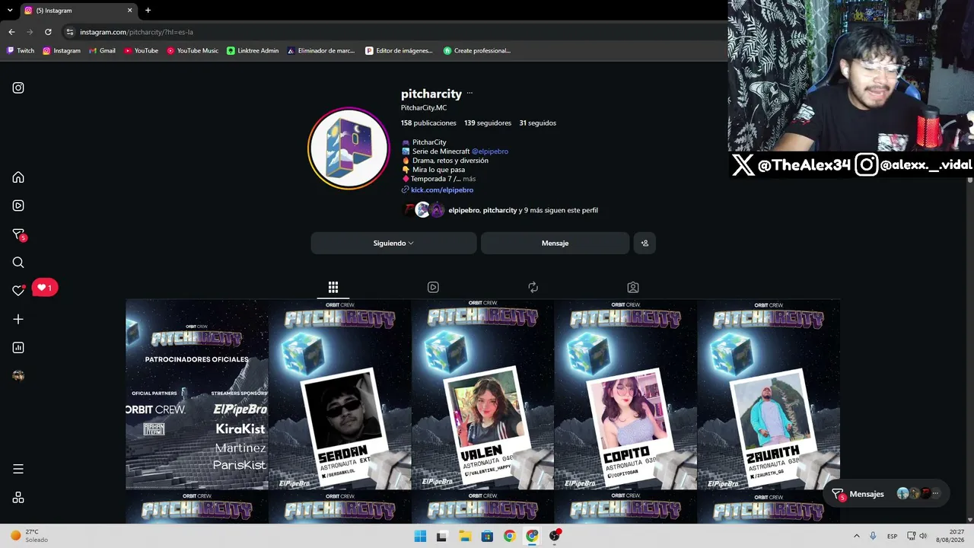The width and height of the screenshot is (974, 548).
Task: Open the 'Editor de imágenes...' bookmark
Action: point(399,51)
